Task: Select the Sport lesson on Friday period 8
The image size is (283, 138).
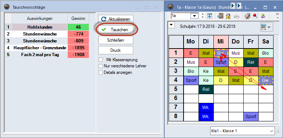Action: [251, 117]
